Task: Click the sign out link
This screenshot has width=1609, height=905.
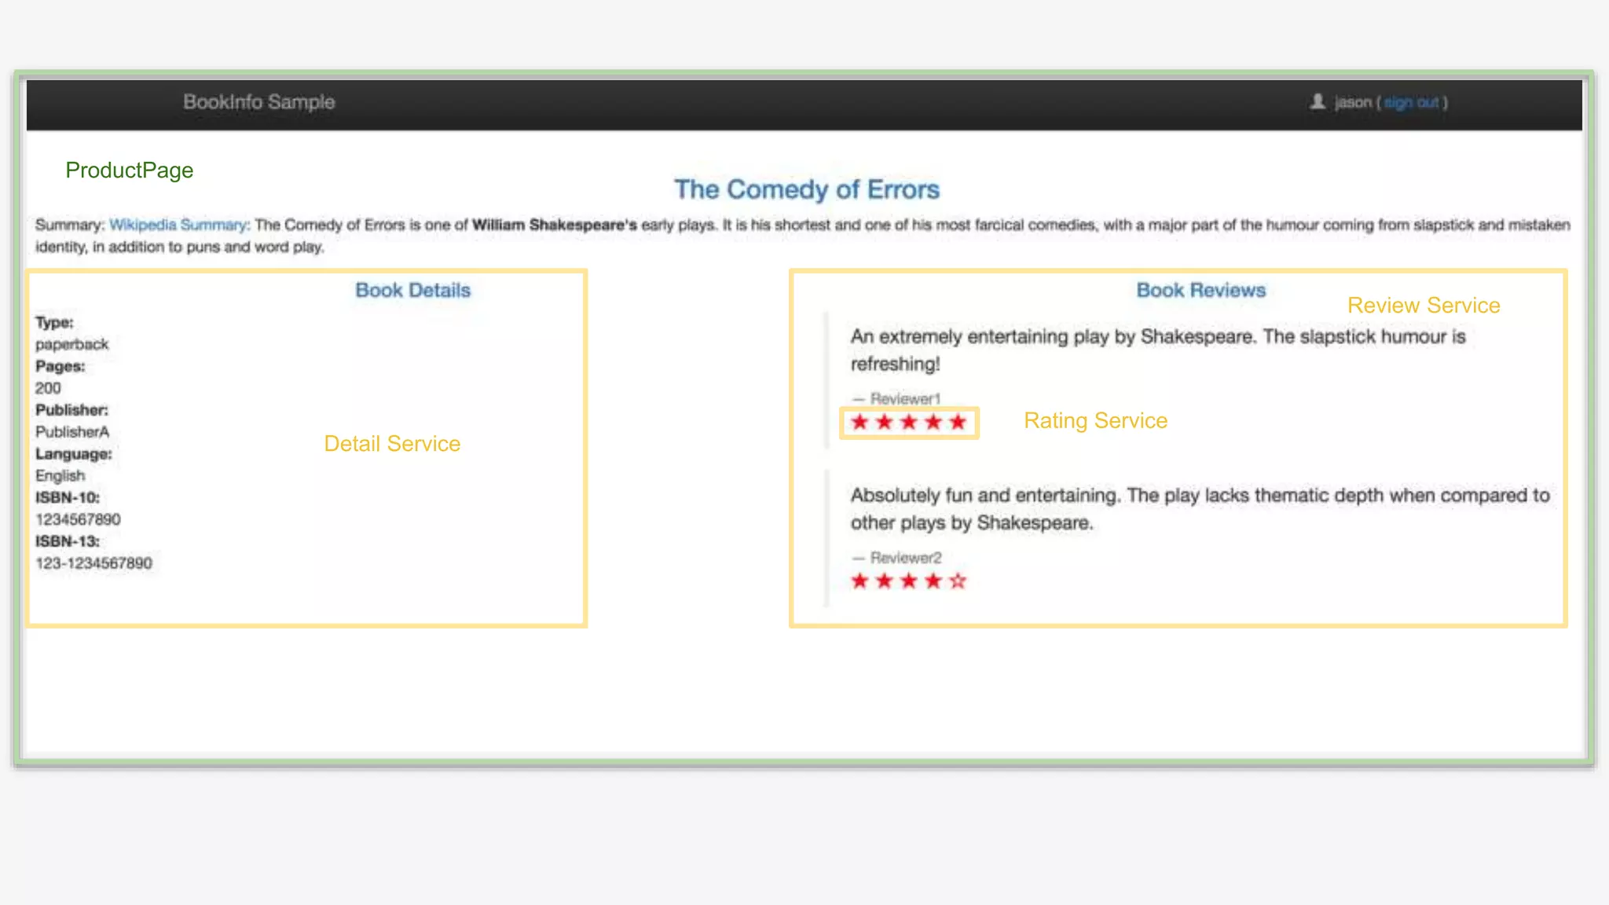Action: tap(1411, 102)
